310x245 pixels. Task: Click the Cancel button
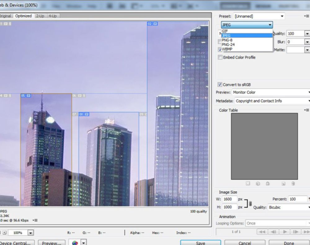tap(245, 243)
